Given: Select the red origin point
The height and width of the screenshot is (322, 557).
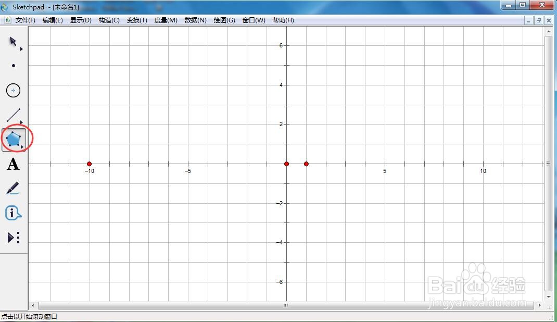Looking at the screenshot, I should (x=287, y=164).
